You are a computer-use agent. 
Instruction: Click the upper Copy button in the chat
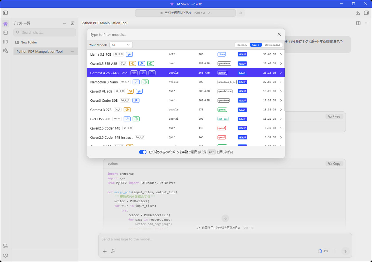[x=334, y=116]
